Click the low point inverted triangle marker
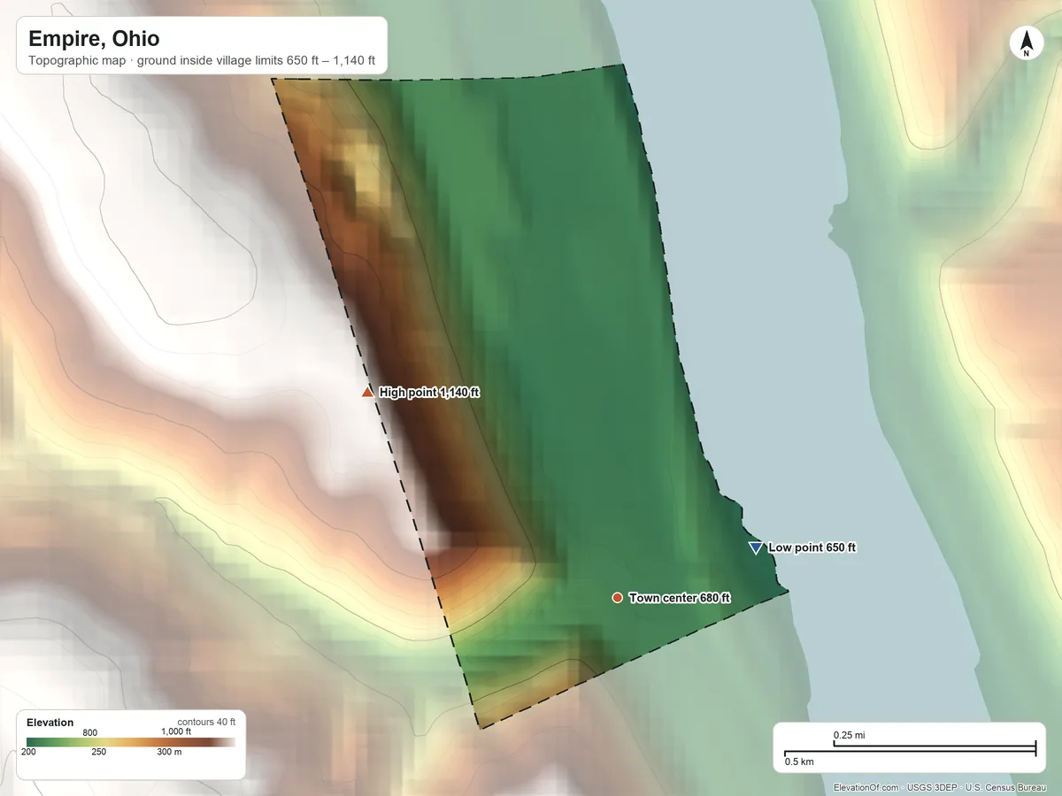This screenshot has width=1062, height=796. tap(755, 548)
